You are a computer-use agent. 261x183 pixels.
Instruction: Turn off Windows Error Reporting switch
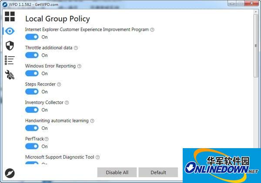coord(32,73)
